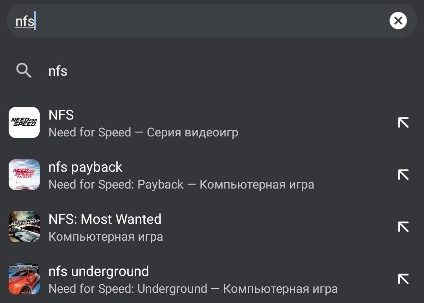Screen dimensions: 424x303
Task: Open the Underground cover thumbnail
Action: click(24, 279)
